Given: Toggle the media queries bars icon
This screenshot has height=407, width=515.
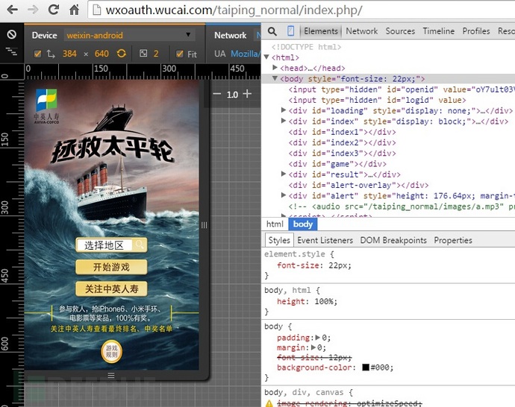Looking at the screenshot, I should [11, 51].
